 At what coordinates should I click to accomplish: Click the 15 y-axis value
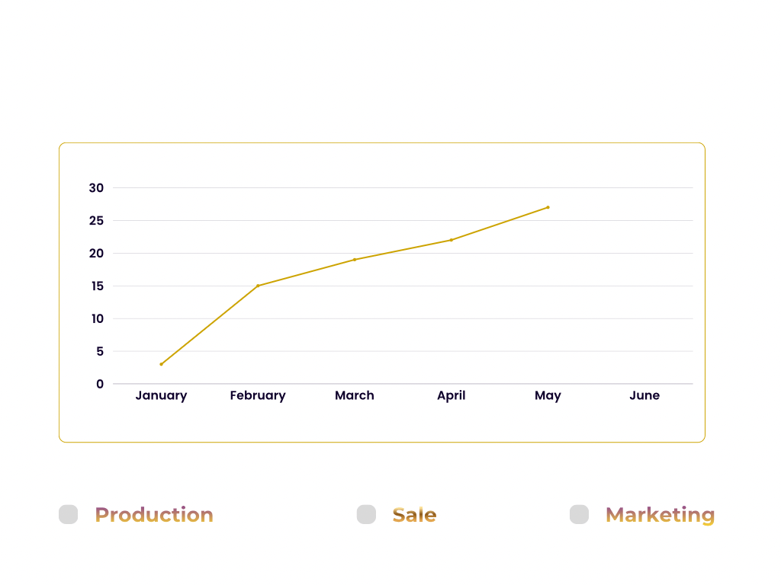pyautogui.click(x=96, y=286)
